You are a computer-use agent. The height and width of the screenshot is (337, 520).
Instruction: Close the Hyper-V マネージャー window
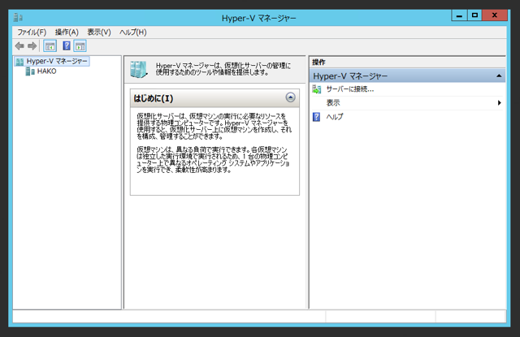pos(495,15)
